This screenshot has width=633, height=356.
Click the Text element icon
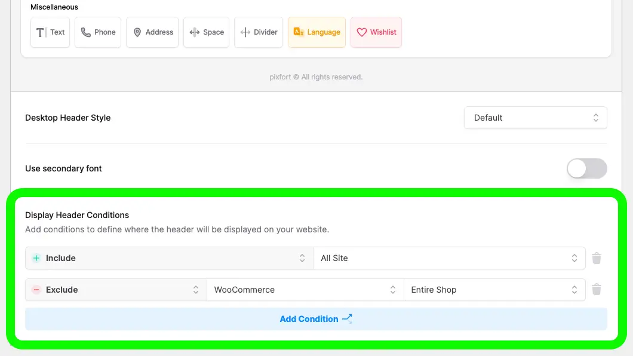tap(41, 32)
